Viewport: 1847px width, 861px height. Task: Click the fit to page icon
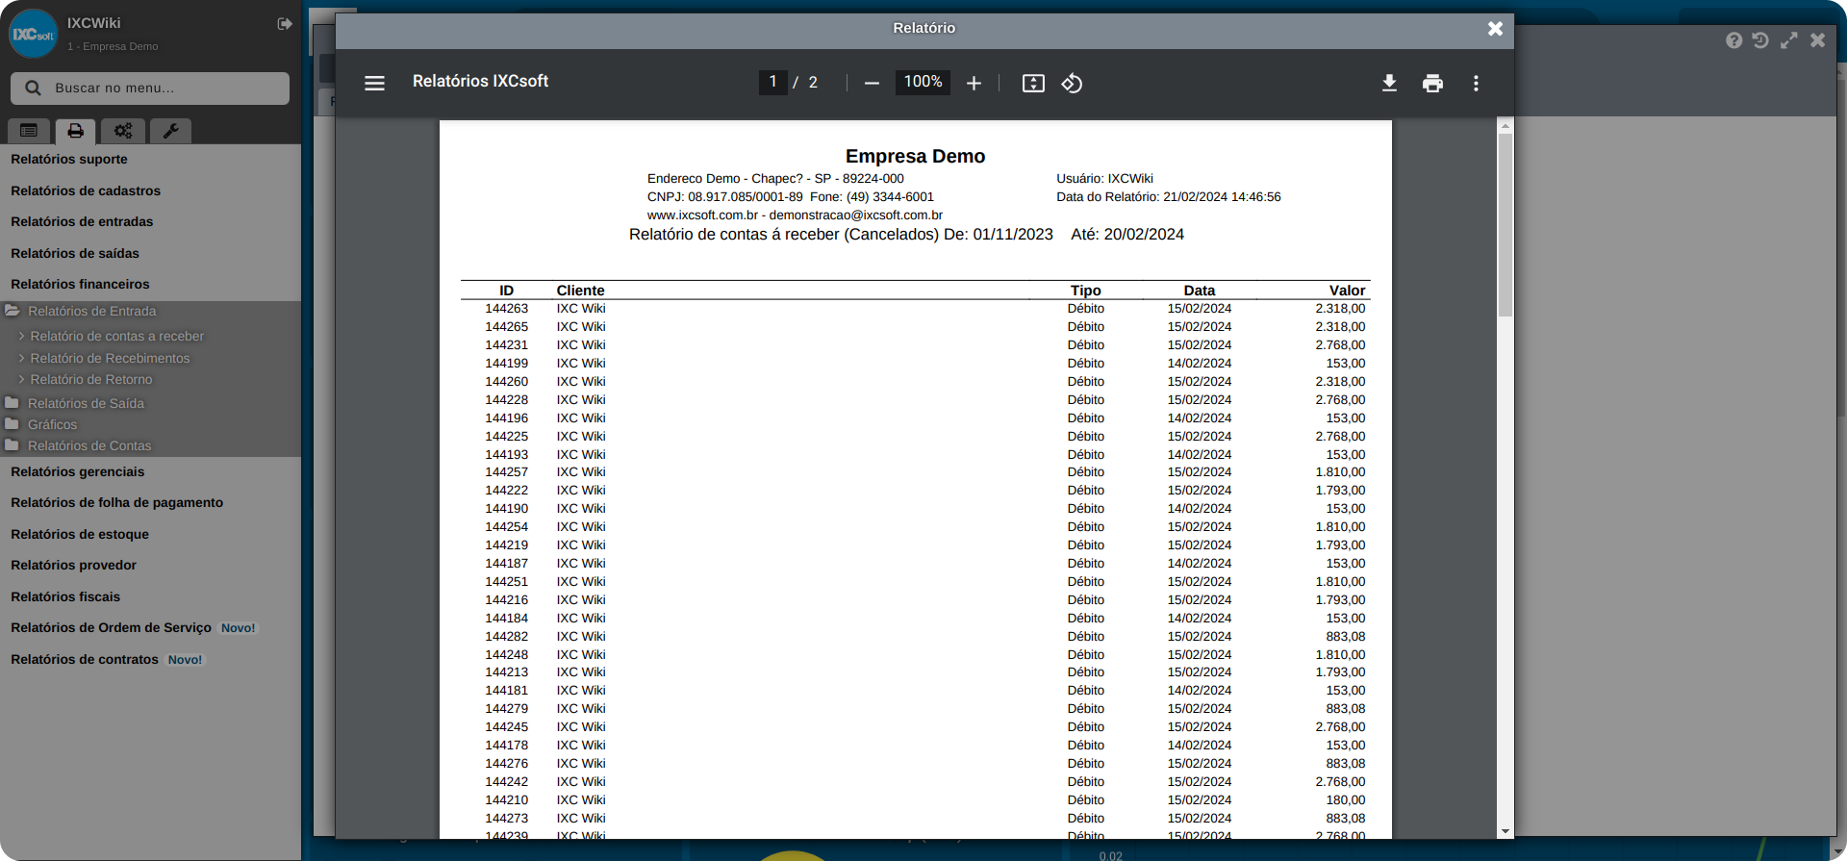pyautogui.click(x=1033, y=84)
